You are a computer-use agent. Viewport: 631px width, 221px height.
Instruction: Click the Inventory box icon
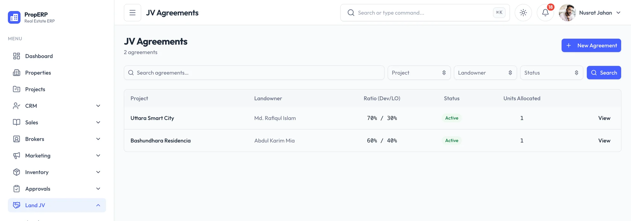(x=16, y=172)
